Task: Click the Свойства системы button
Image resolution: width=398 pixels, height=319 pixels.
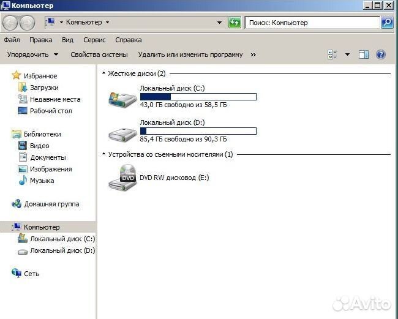Action: (99, 54)
